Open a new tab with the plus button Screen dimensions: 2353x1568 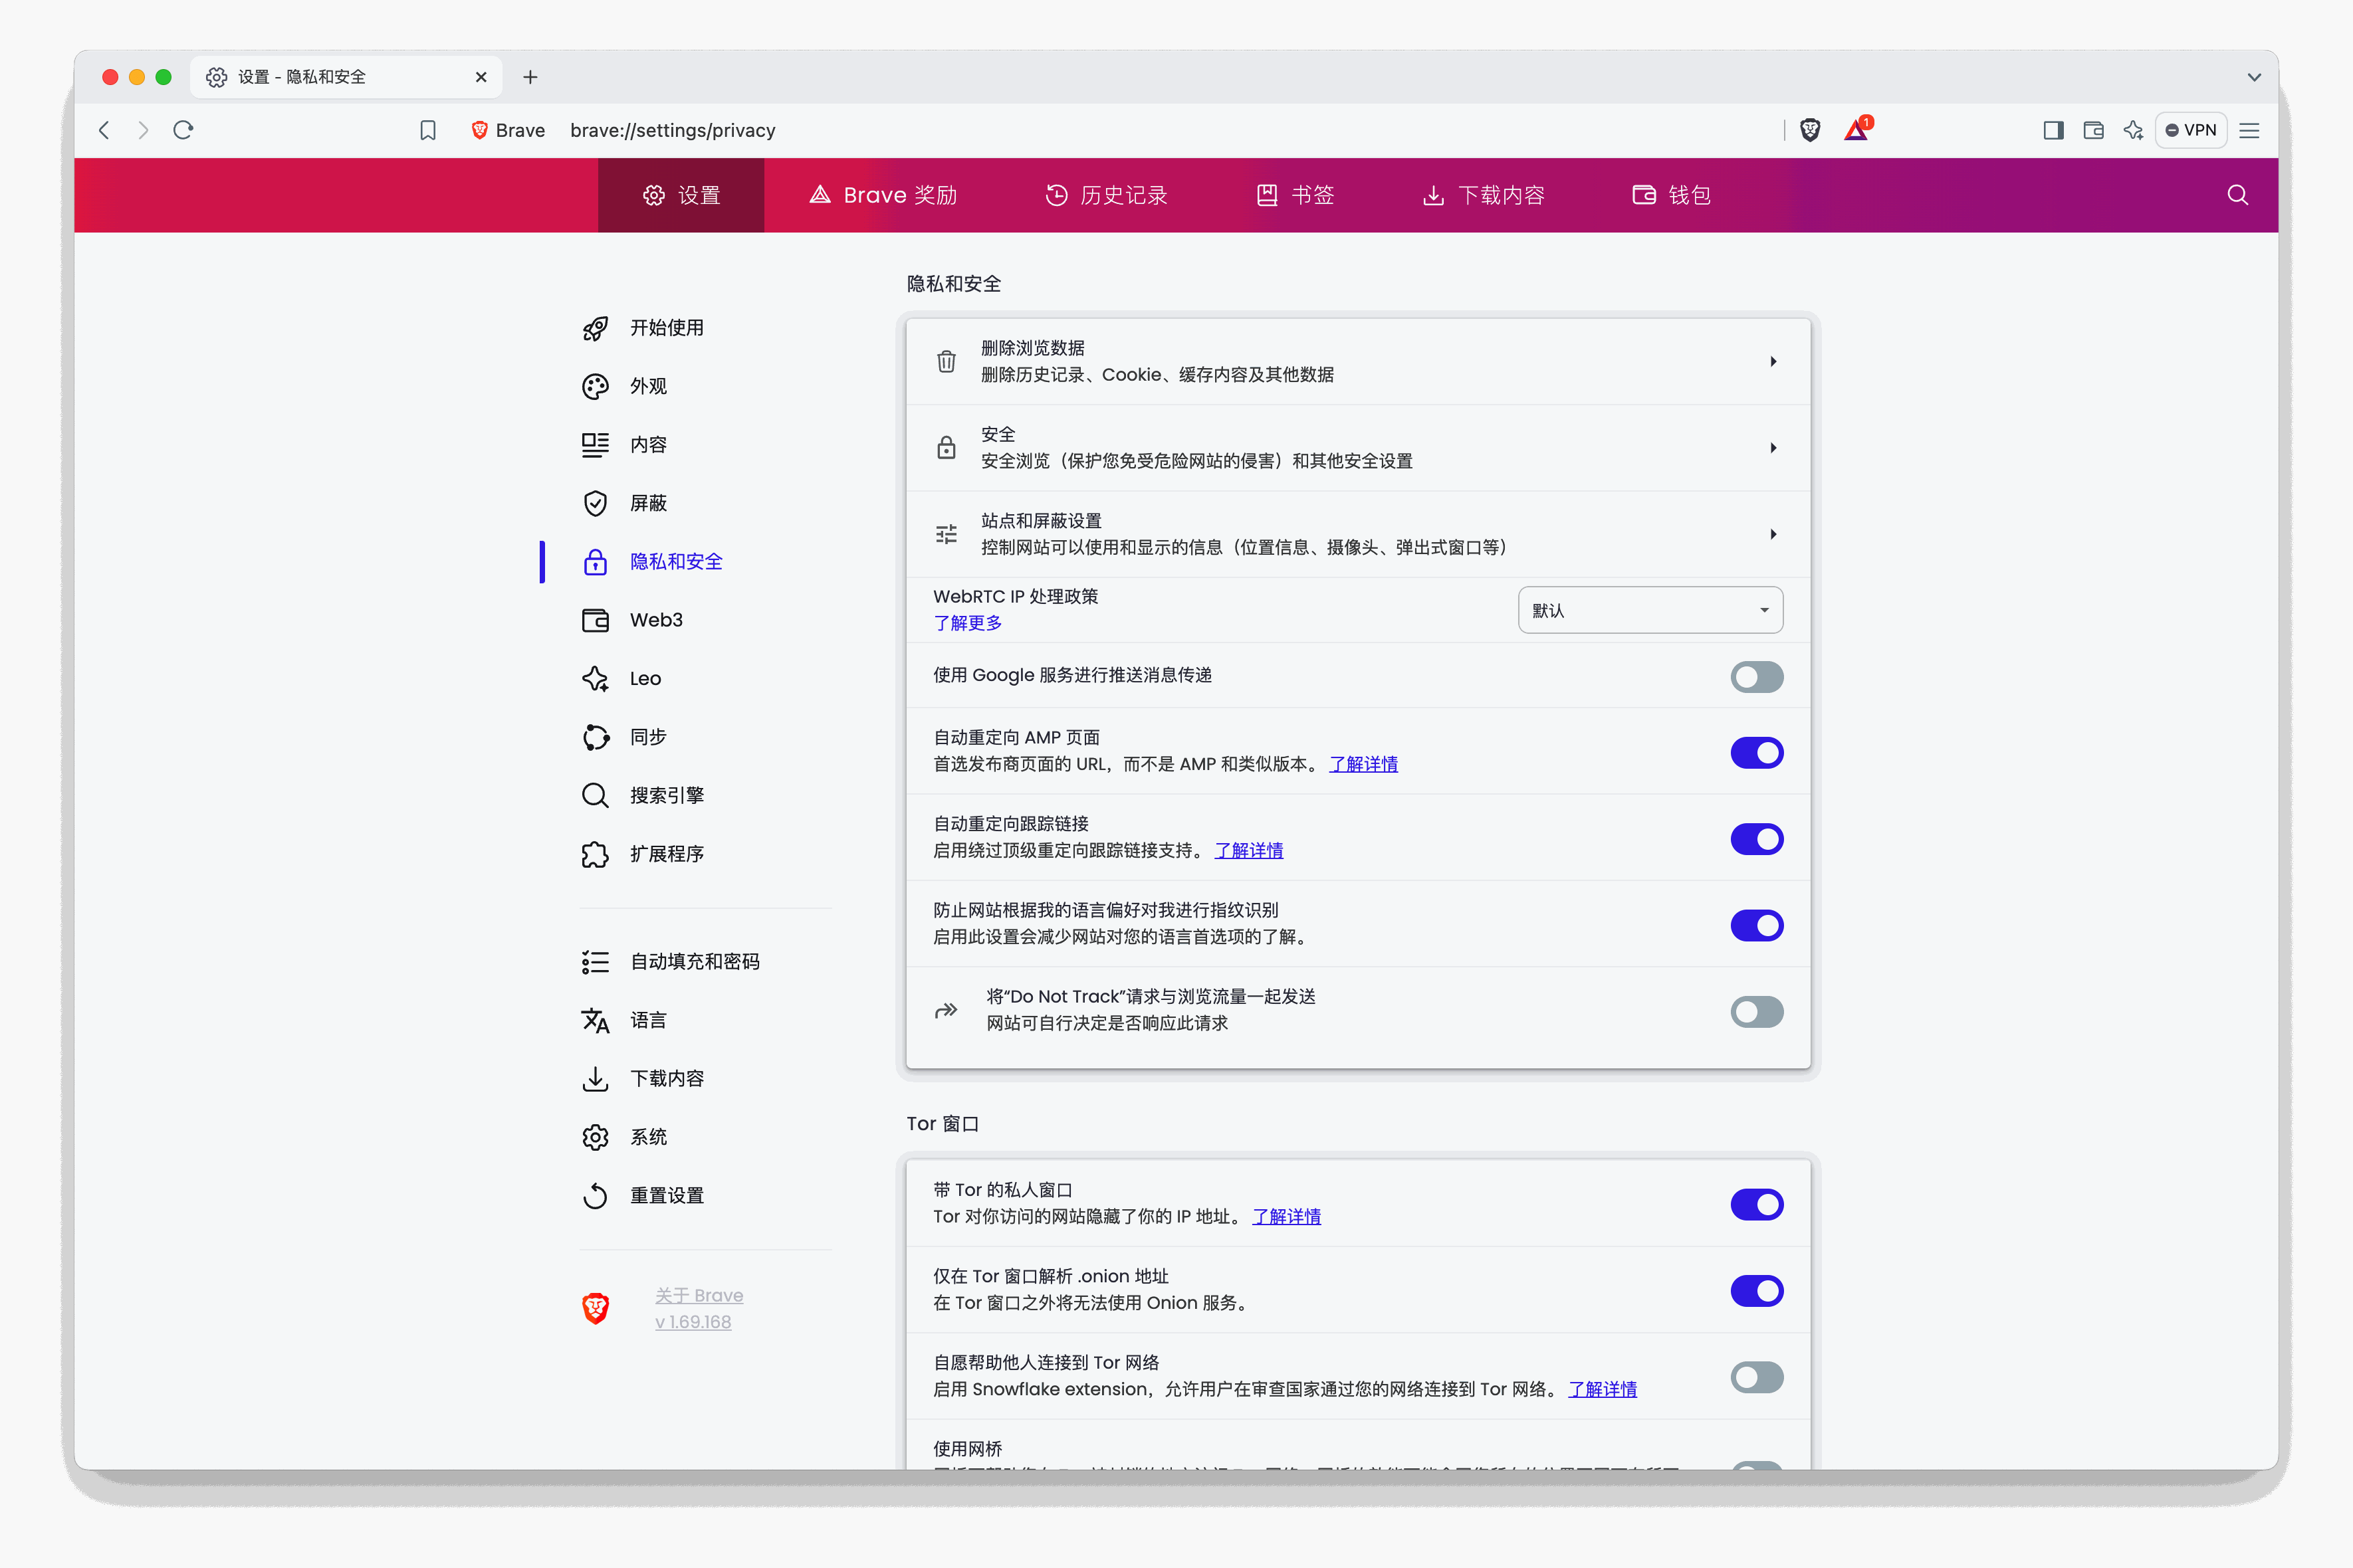tap(530, 77)
